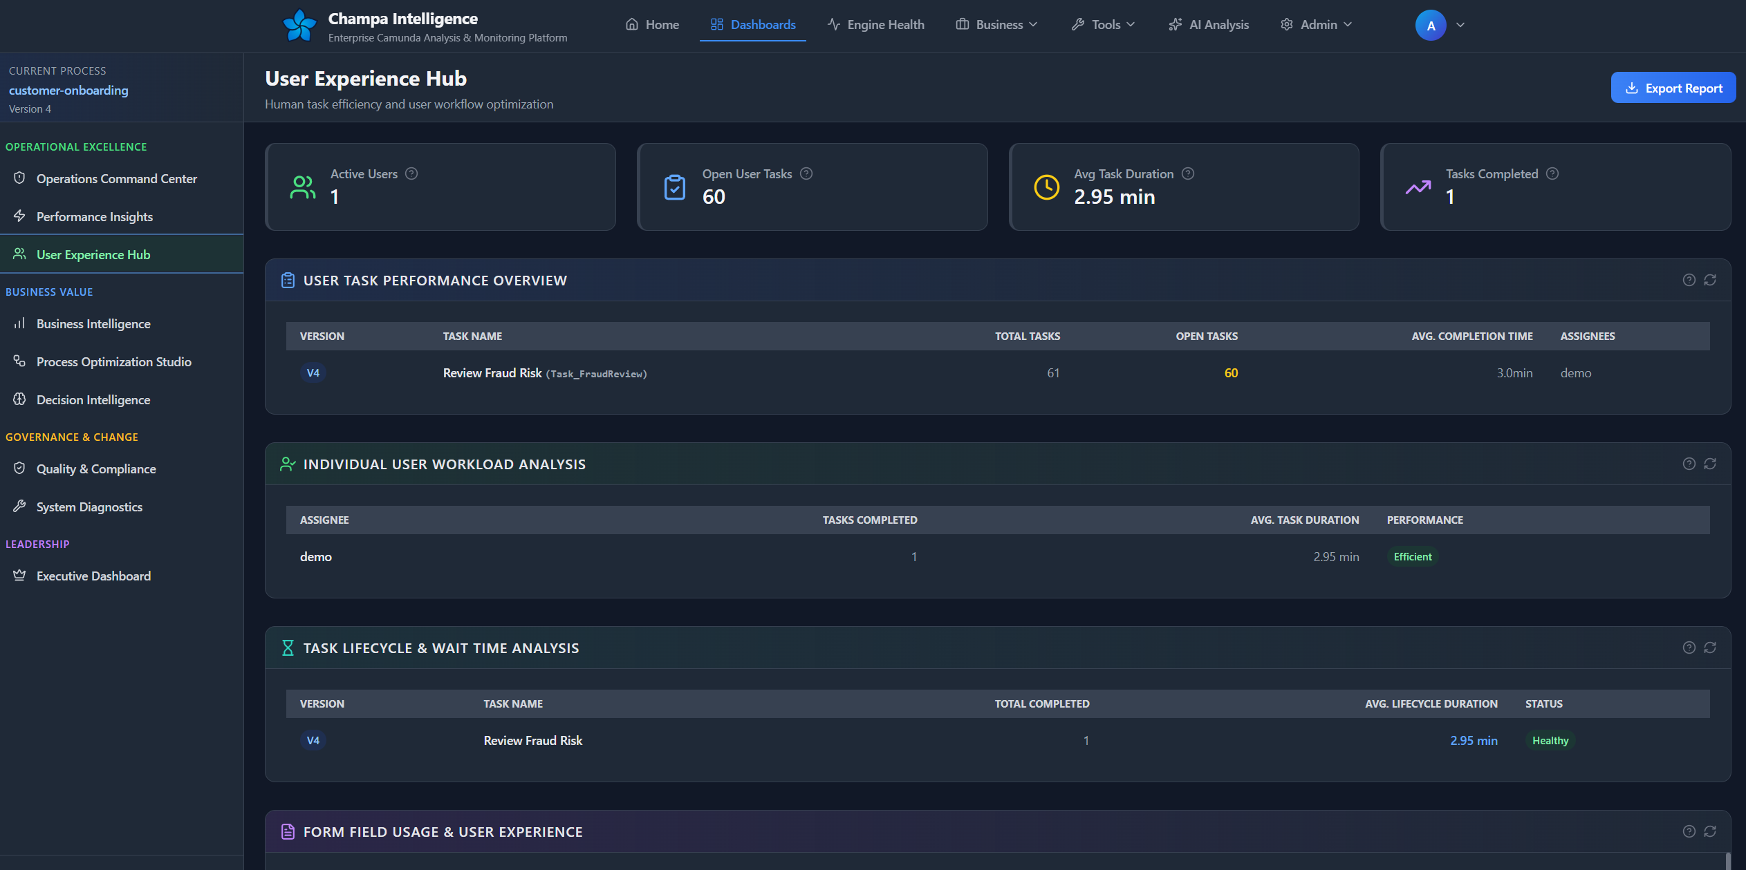The width and height of the screenshot is (1746, 870).
Task: Refresh Form Field Usage panel
Action: [1709, 831]
